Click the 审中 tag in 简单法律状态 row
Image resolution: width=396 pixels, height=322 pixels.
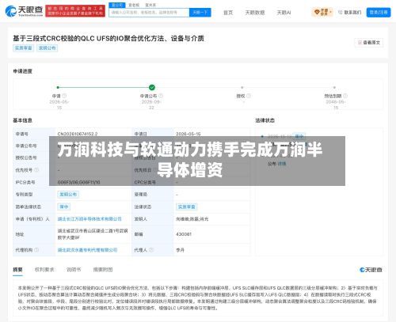pyautogui.click(x=64, y=206)
